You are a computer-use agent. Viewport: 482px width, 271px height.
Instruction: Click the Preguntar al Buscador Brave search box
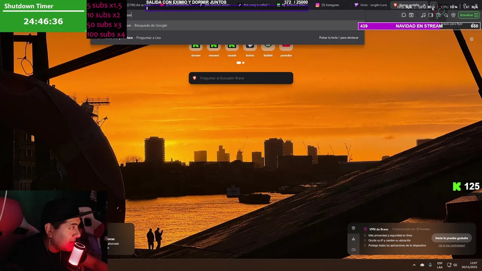(x=241, y=78)
